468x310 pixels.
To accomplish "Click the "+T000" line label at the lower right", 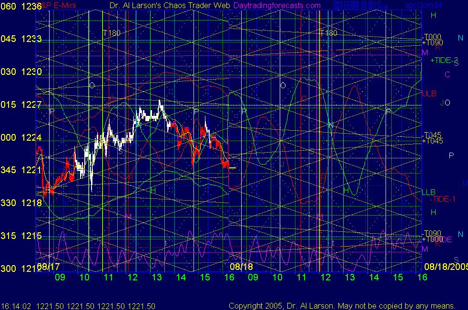I will (x=432, y=239).
